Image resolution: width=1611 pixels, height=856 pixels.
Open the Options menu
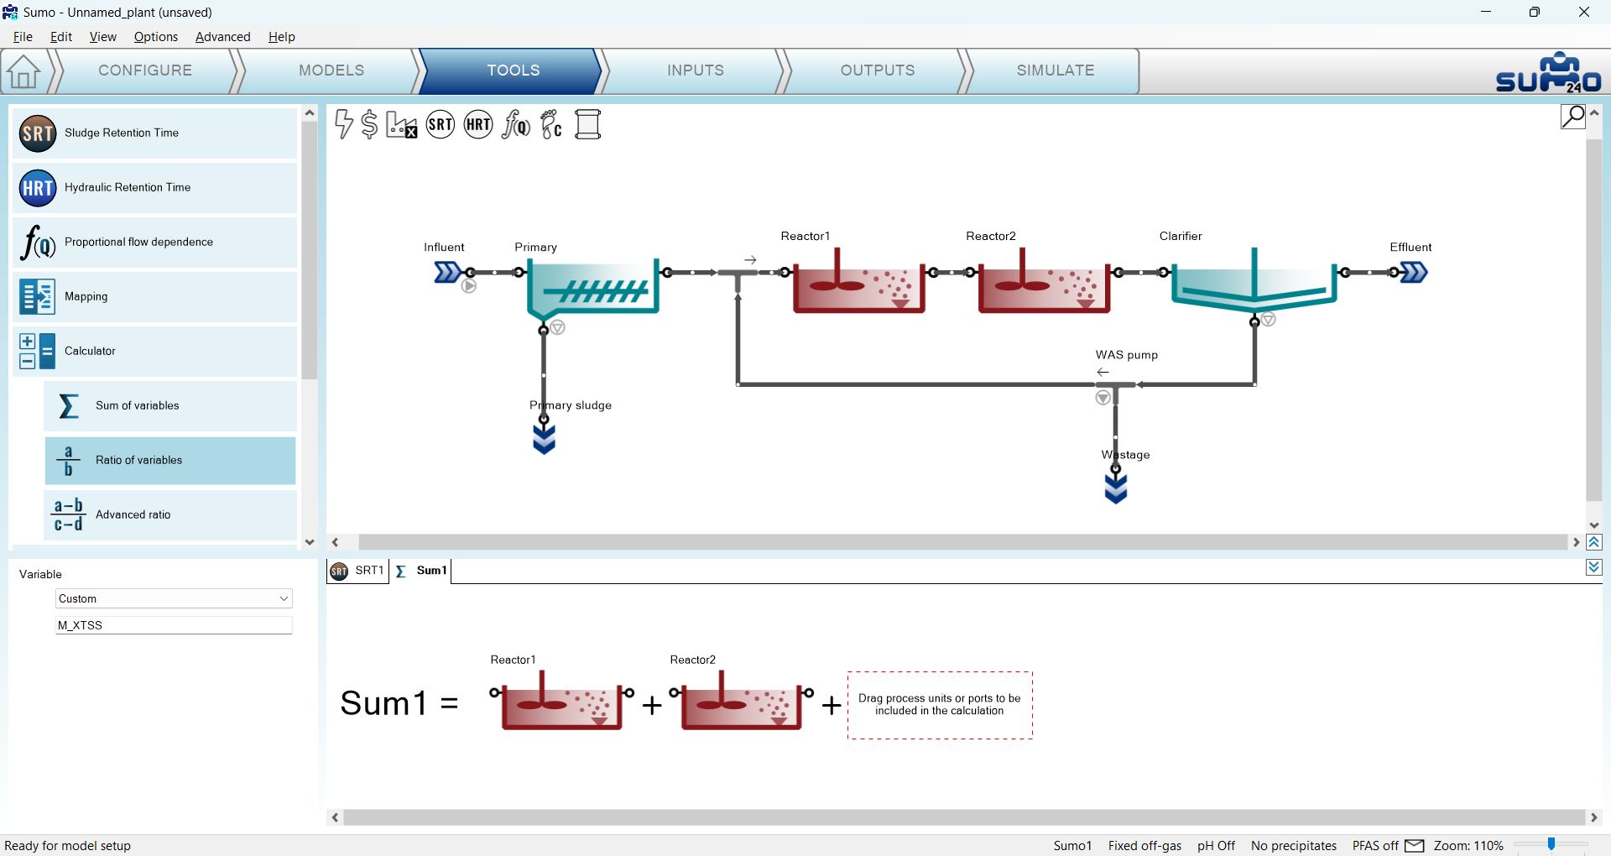(x=156, y=37)
